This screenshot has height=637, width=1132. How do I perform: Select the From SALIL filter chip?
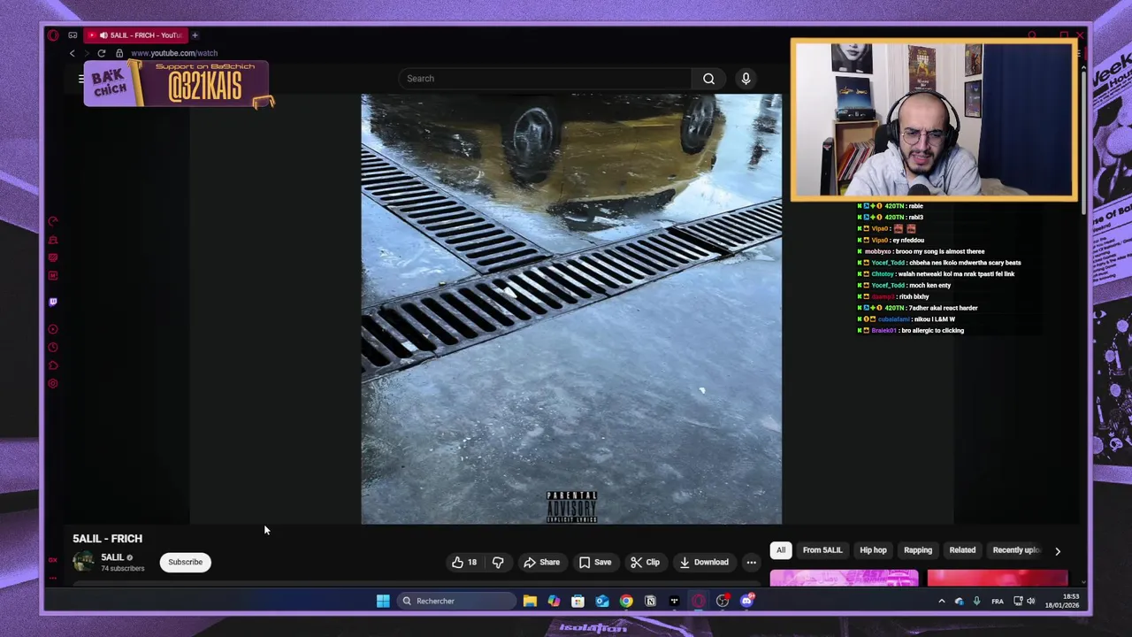tap(822, 550)
